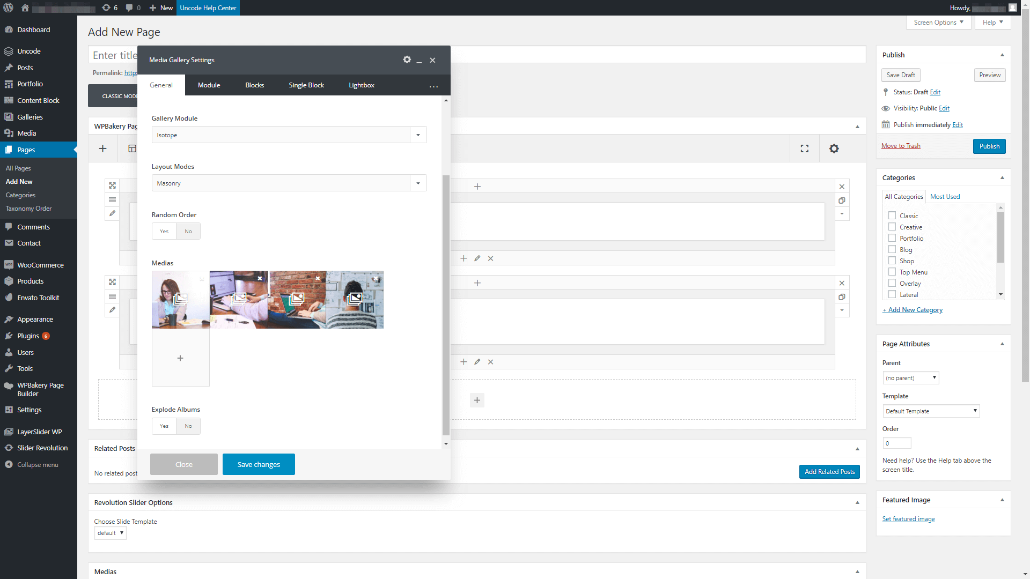Viewport: 1030px width, 579px height.
Task: Click the Save Draft button
Action: (x=901, y=75)
